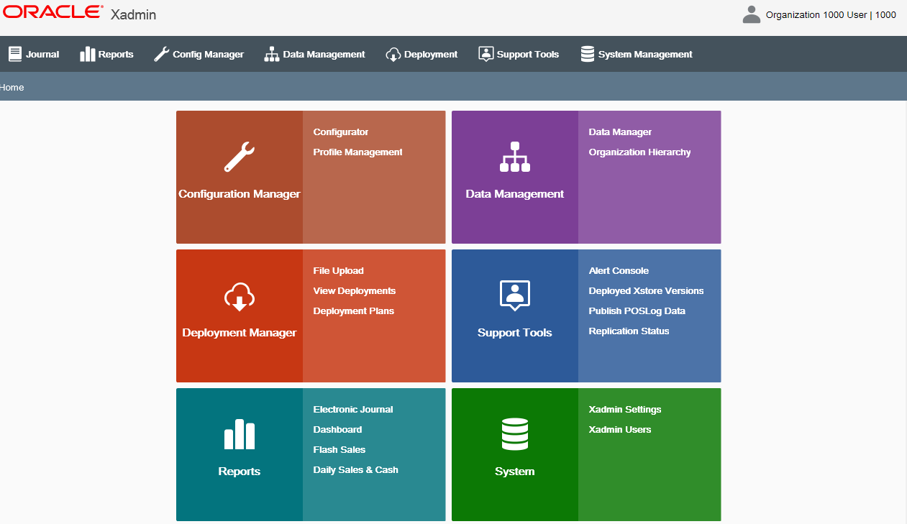Image resolution: width=907 pixels, height=524 pixels.
Task: Click the Deployment cloud-download icon in the nav bar
Action: [x=393, y=54]
